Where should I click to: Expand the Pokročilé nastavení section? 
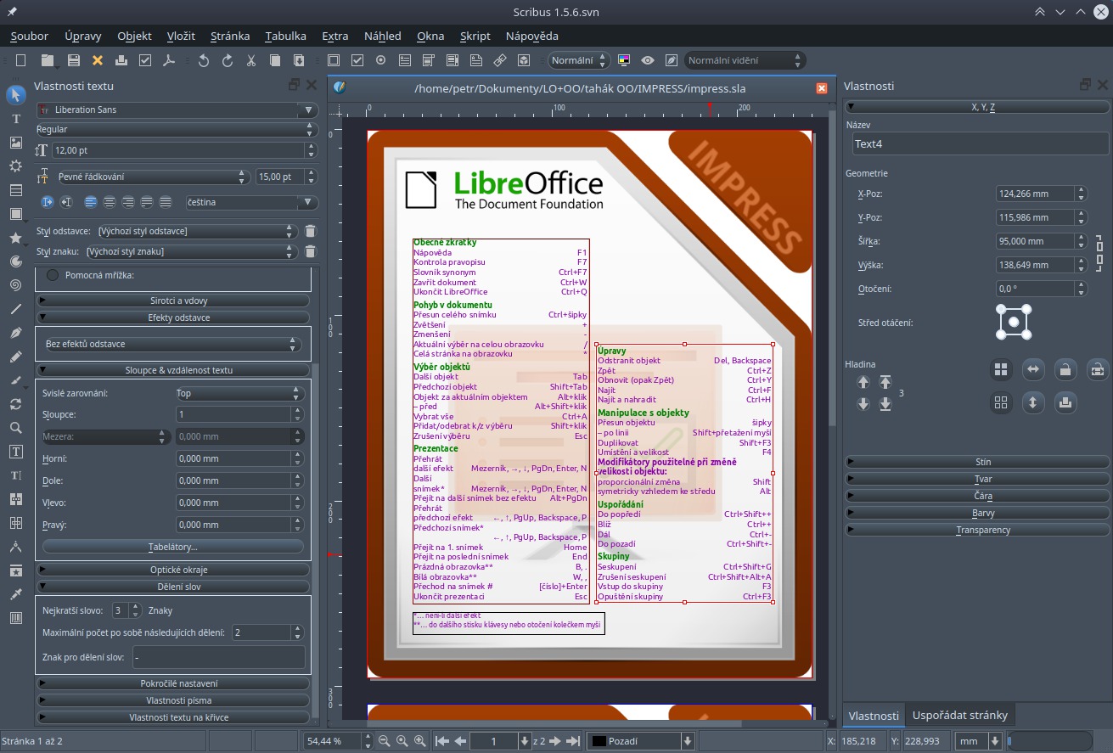(173, 683)
